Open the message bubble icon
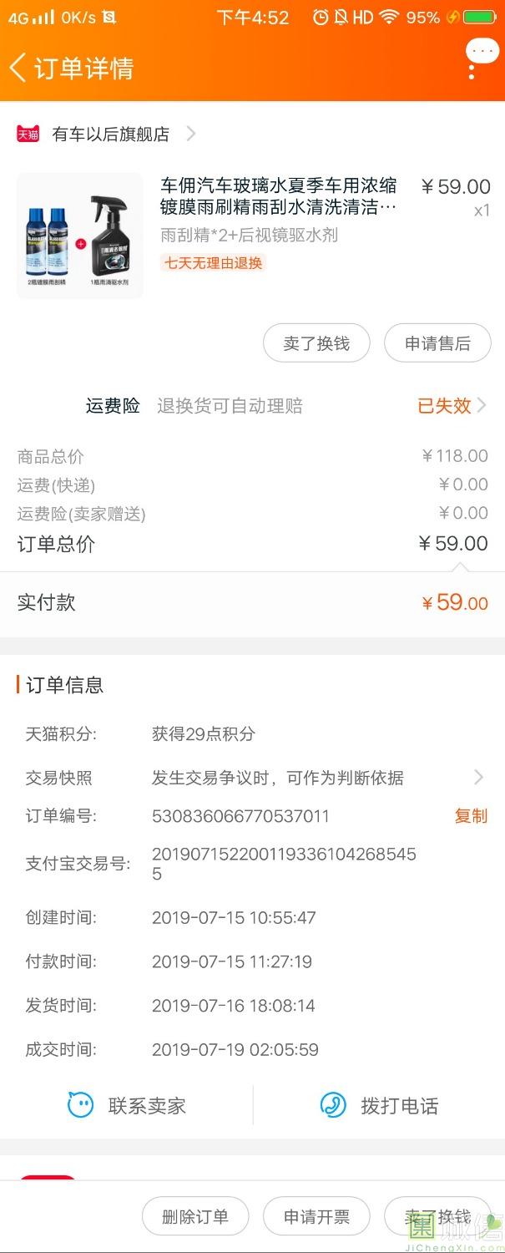The image size is (505, 1253). [482, 52]
